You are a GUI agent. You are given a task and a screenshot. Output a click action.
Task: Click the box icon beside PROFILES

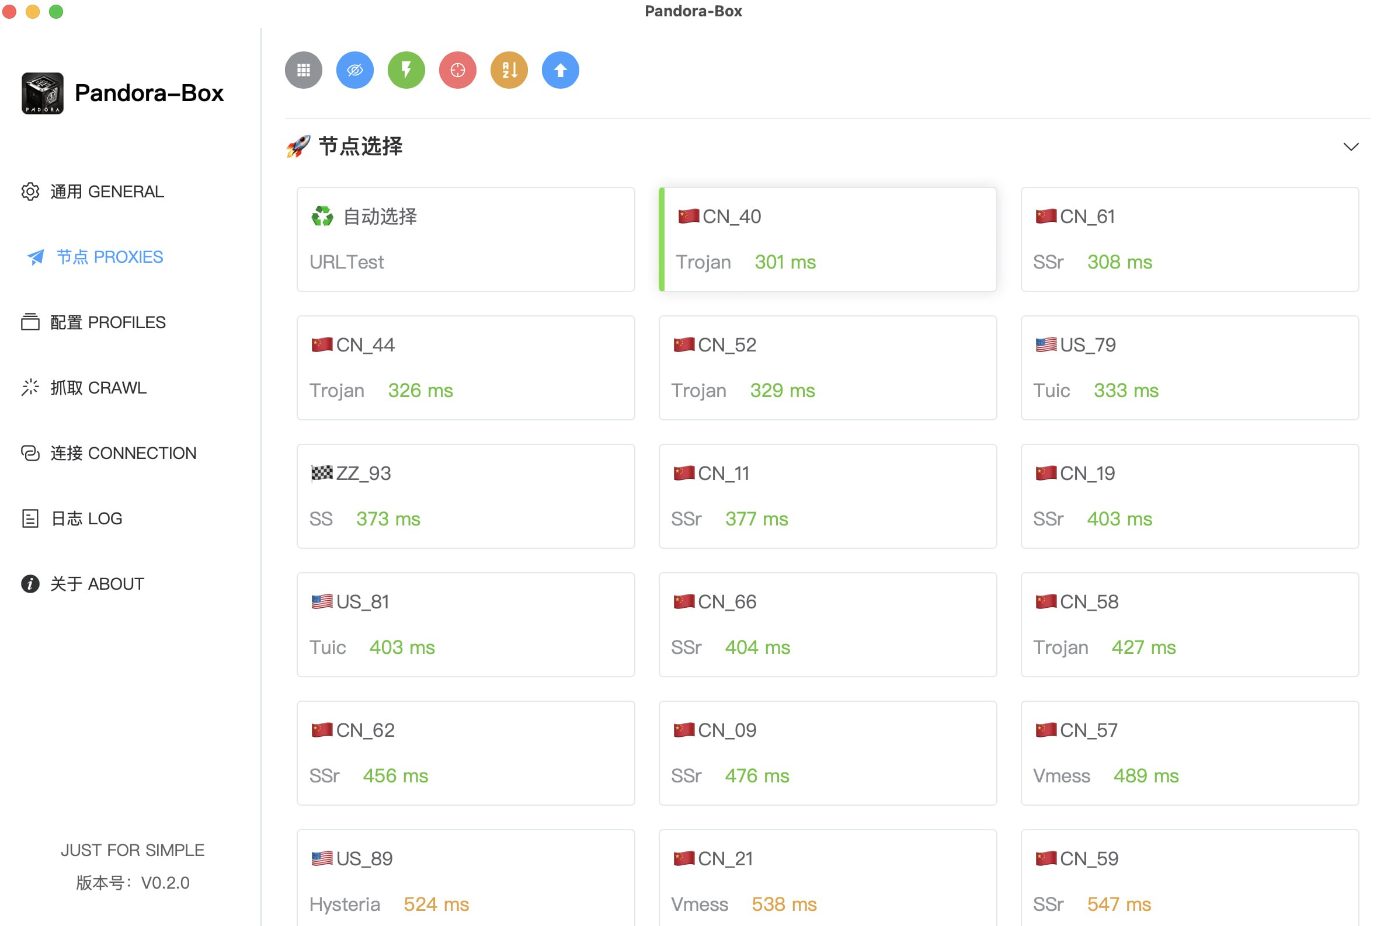[x=30, y=322]
